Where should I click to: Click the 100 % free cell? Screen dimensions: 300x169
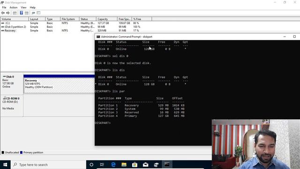(136, 27)
